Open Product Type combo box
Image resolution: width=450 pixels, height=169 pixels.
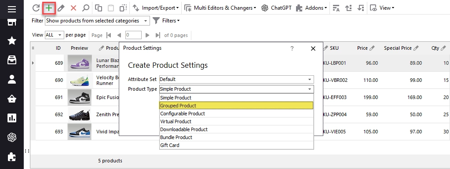coord(237,89)
